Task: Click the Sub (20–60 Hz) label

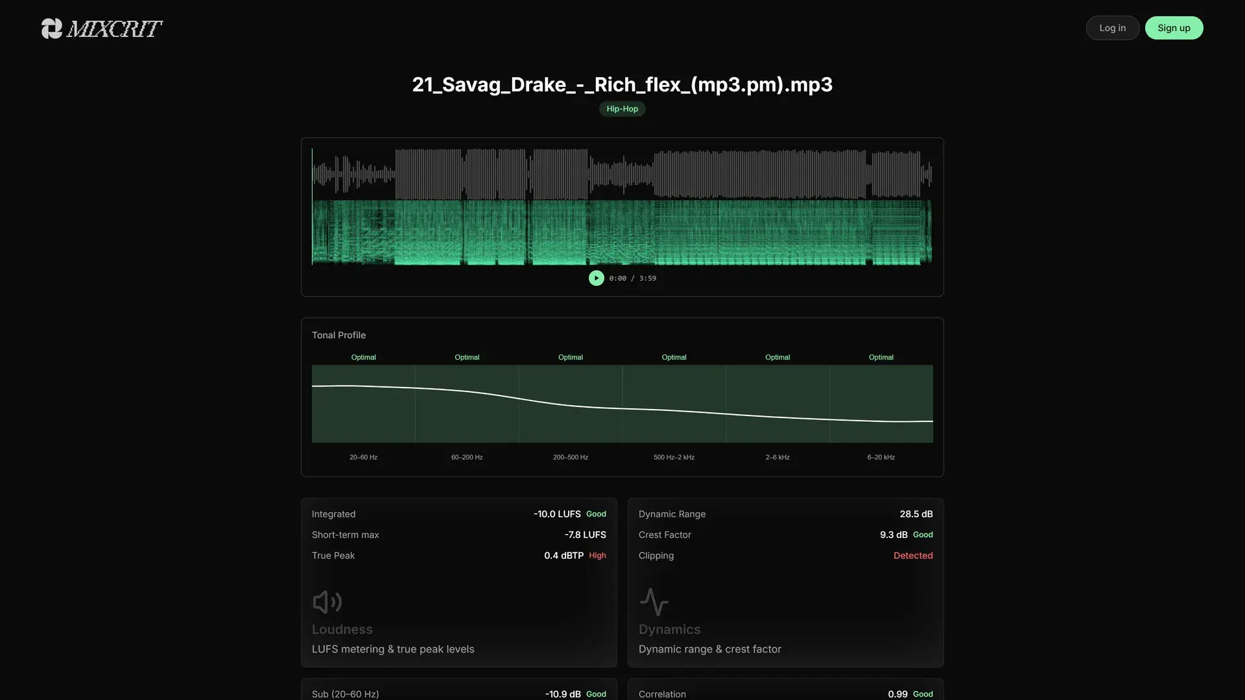Action: (346, 694)
